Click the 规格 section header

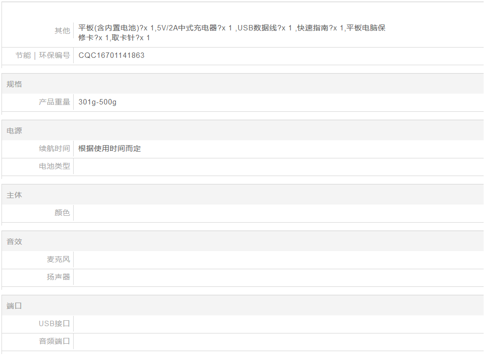coord(14,84)
